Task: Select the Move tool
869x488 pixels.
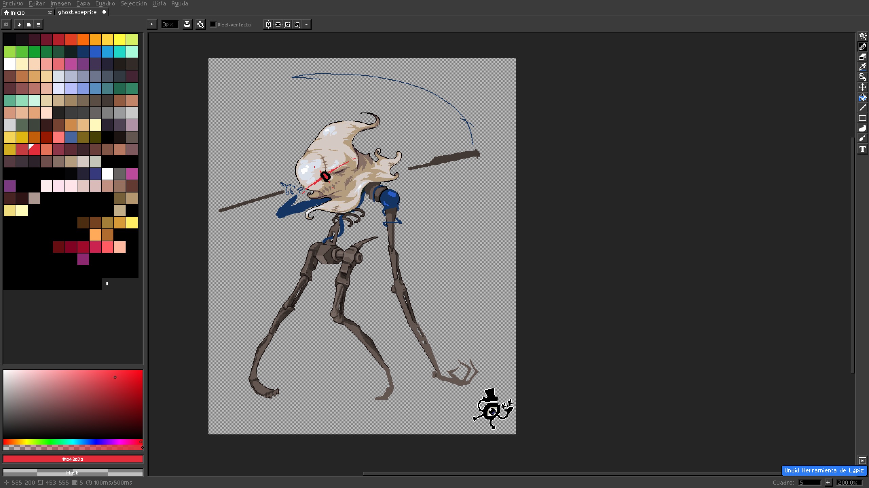Action: click(862, 87)
